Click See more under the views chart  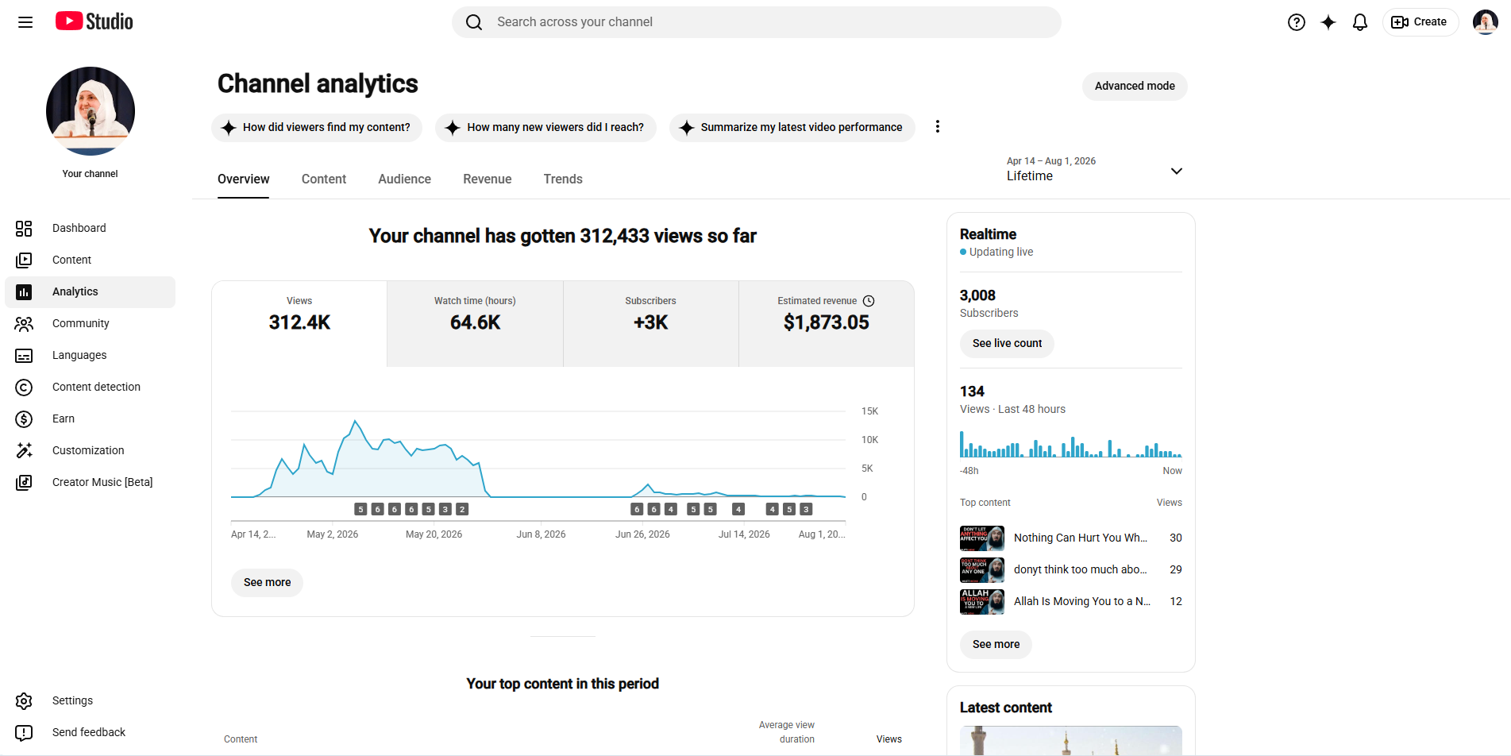click(267, 583)
